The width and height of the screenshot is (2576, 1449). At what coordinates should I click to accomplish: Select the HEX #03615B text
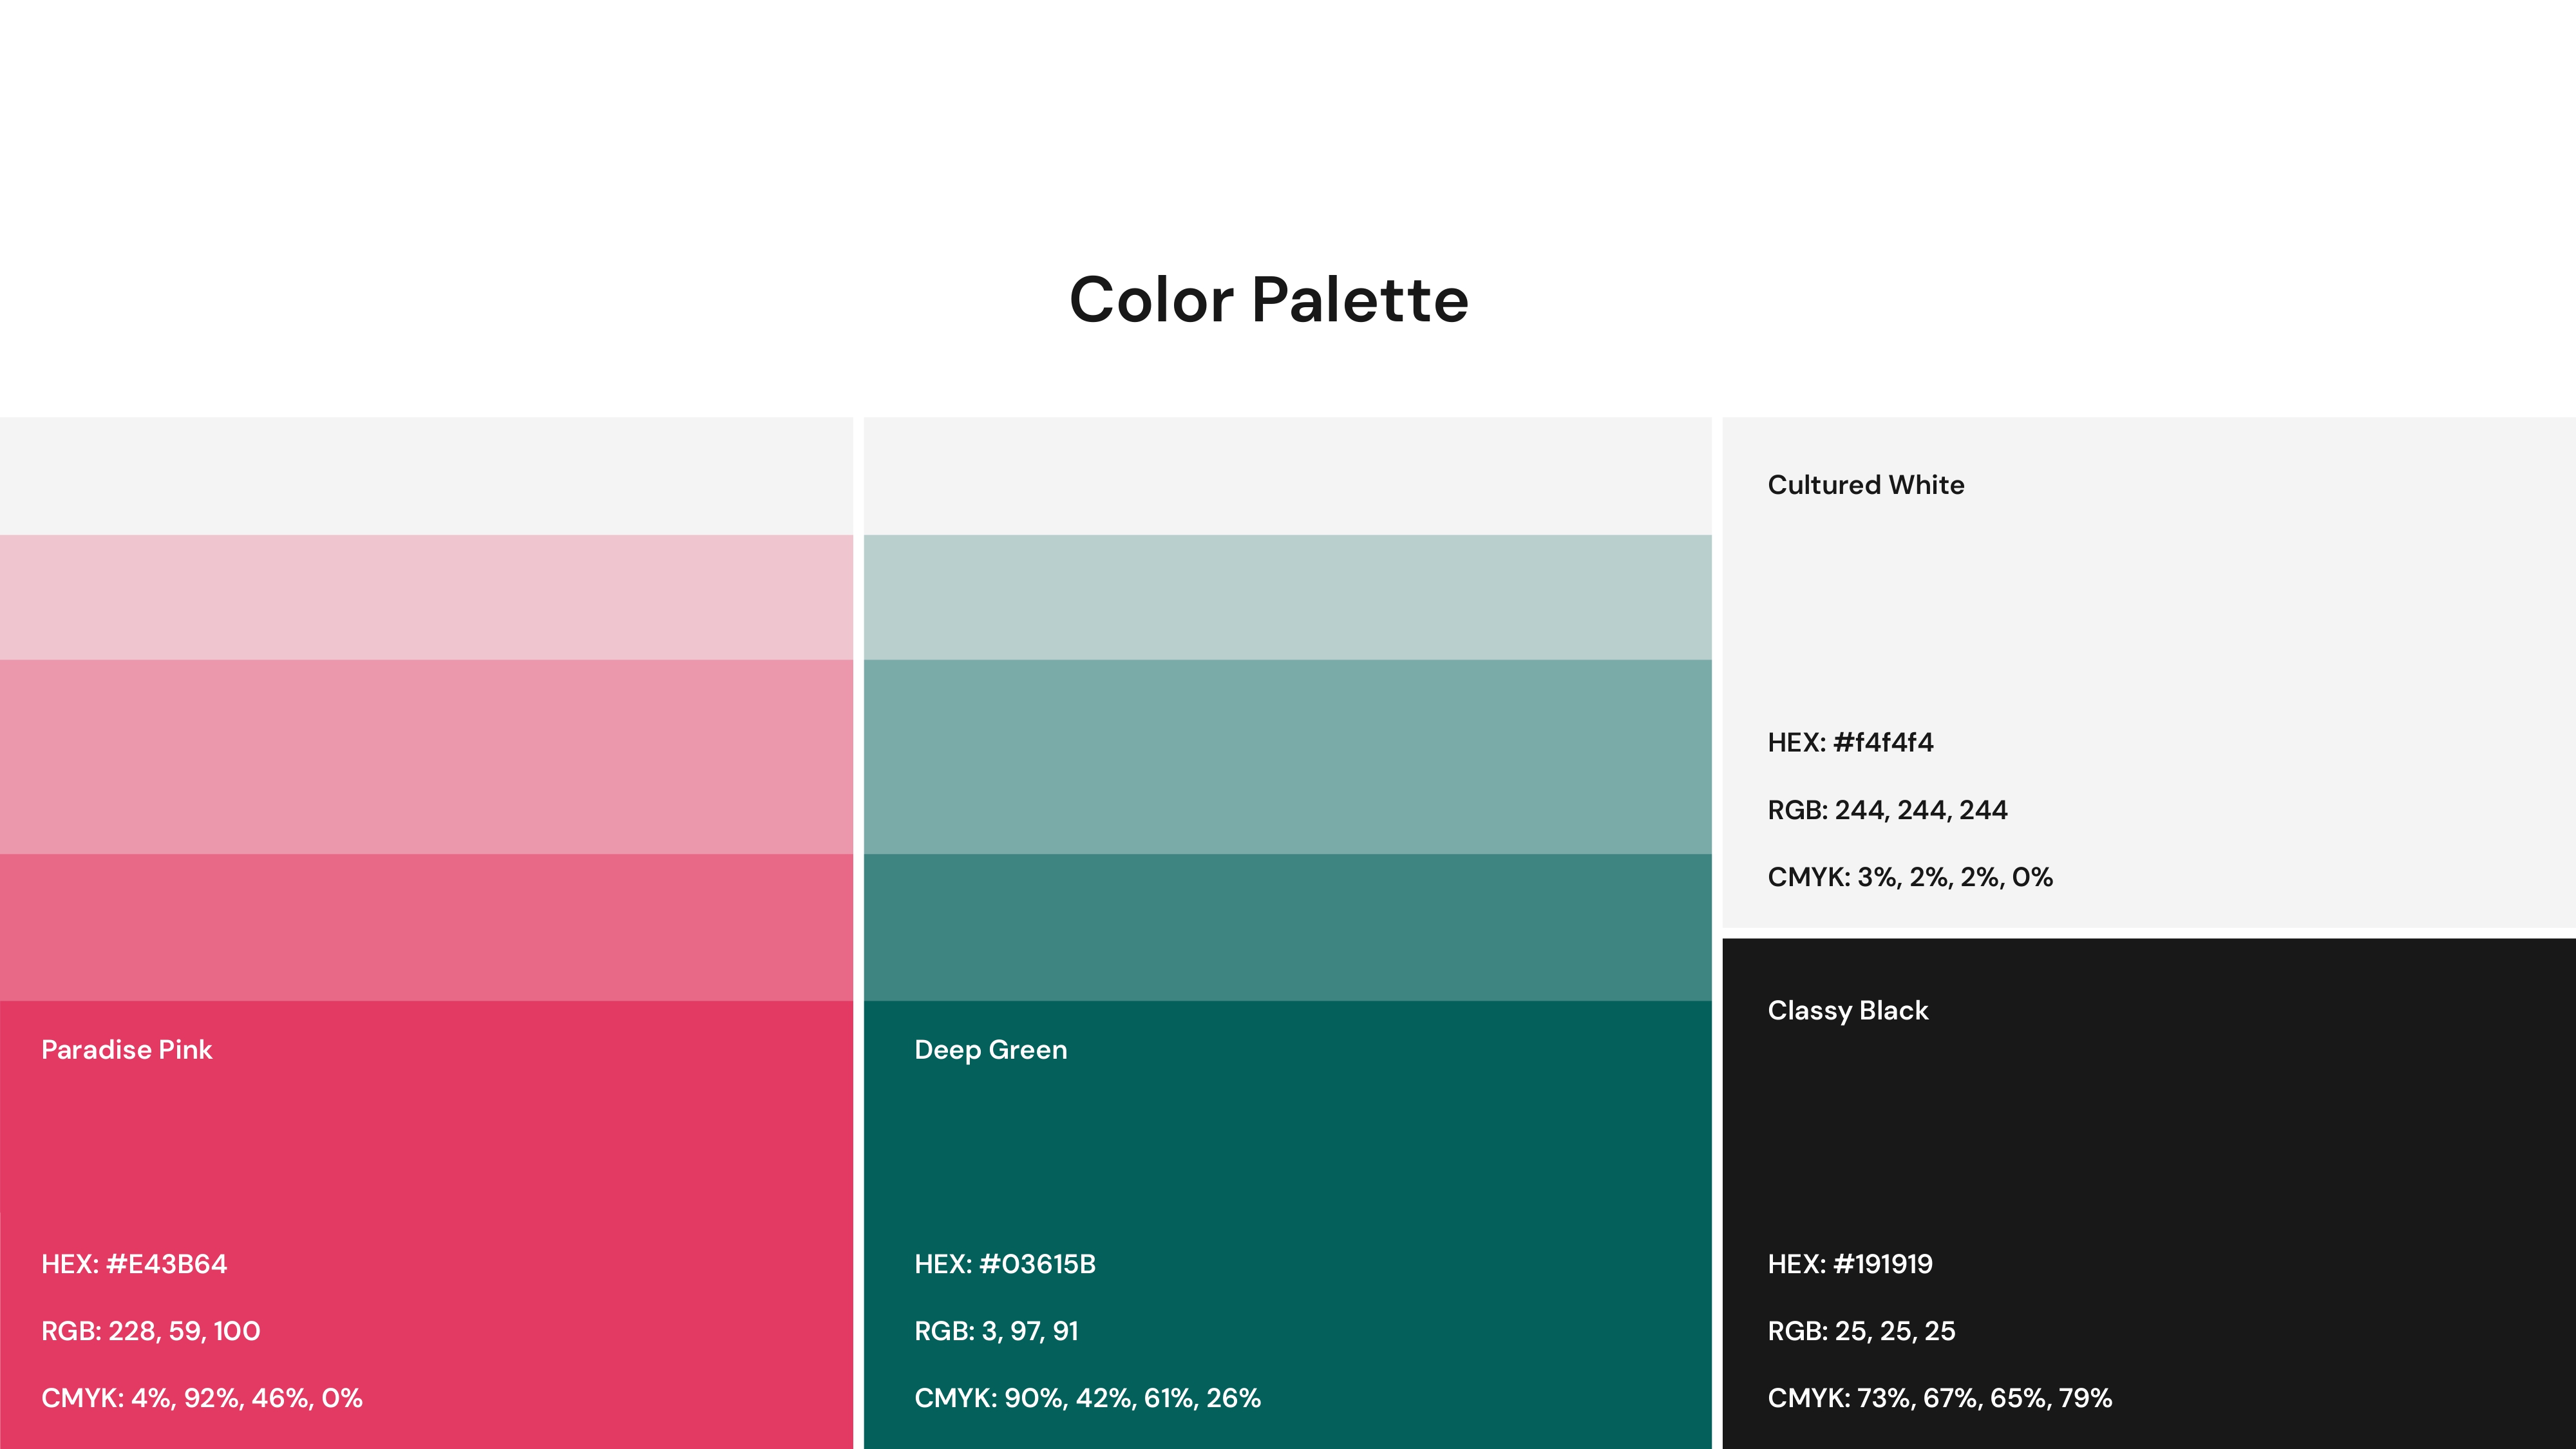[x=1005, y=1264]
